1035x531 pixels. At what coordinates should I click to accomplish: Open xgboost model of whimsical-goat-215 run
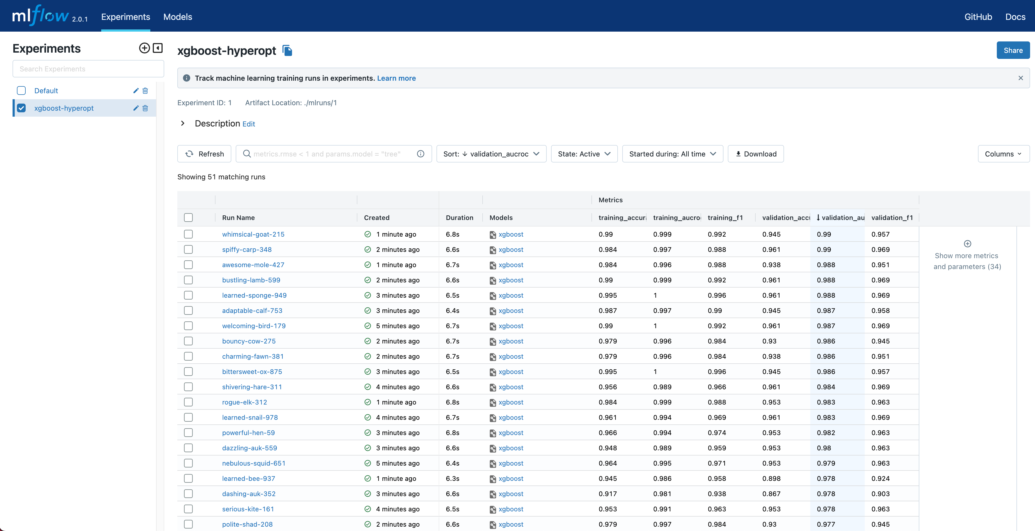click(511, 234)
